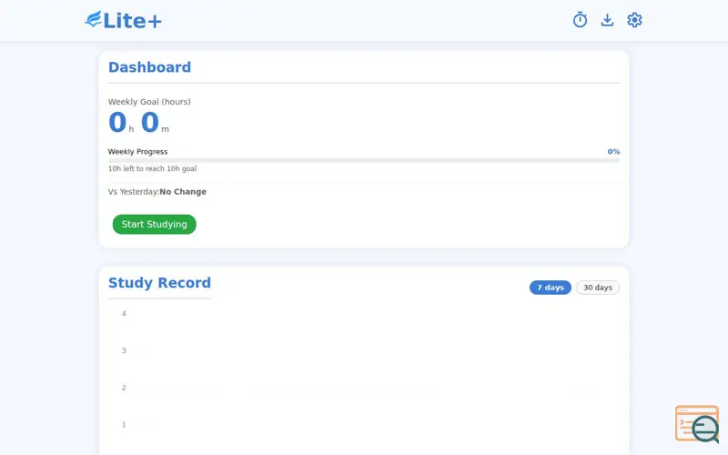Switch the Study Record to 30 days
Viewport: 728px width, 455px height.
598,288
